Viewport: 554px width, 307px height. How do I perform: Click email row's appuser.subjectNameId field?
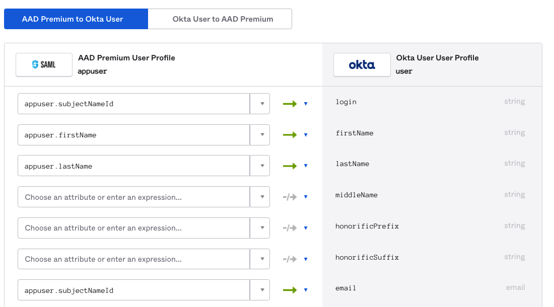(x=133, y=290)
